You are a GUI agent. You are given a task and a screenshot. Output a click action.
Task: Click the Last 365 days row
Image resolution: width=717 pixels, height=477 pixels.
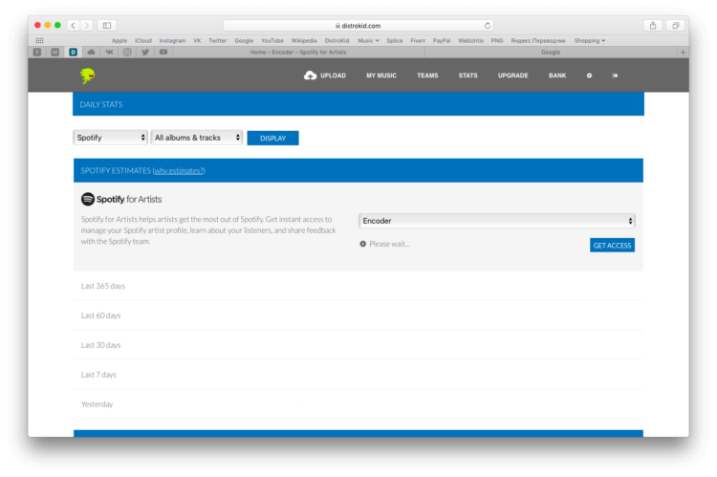click(x=358, y=286)
